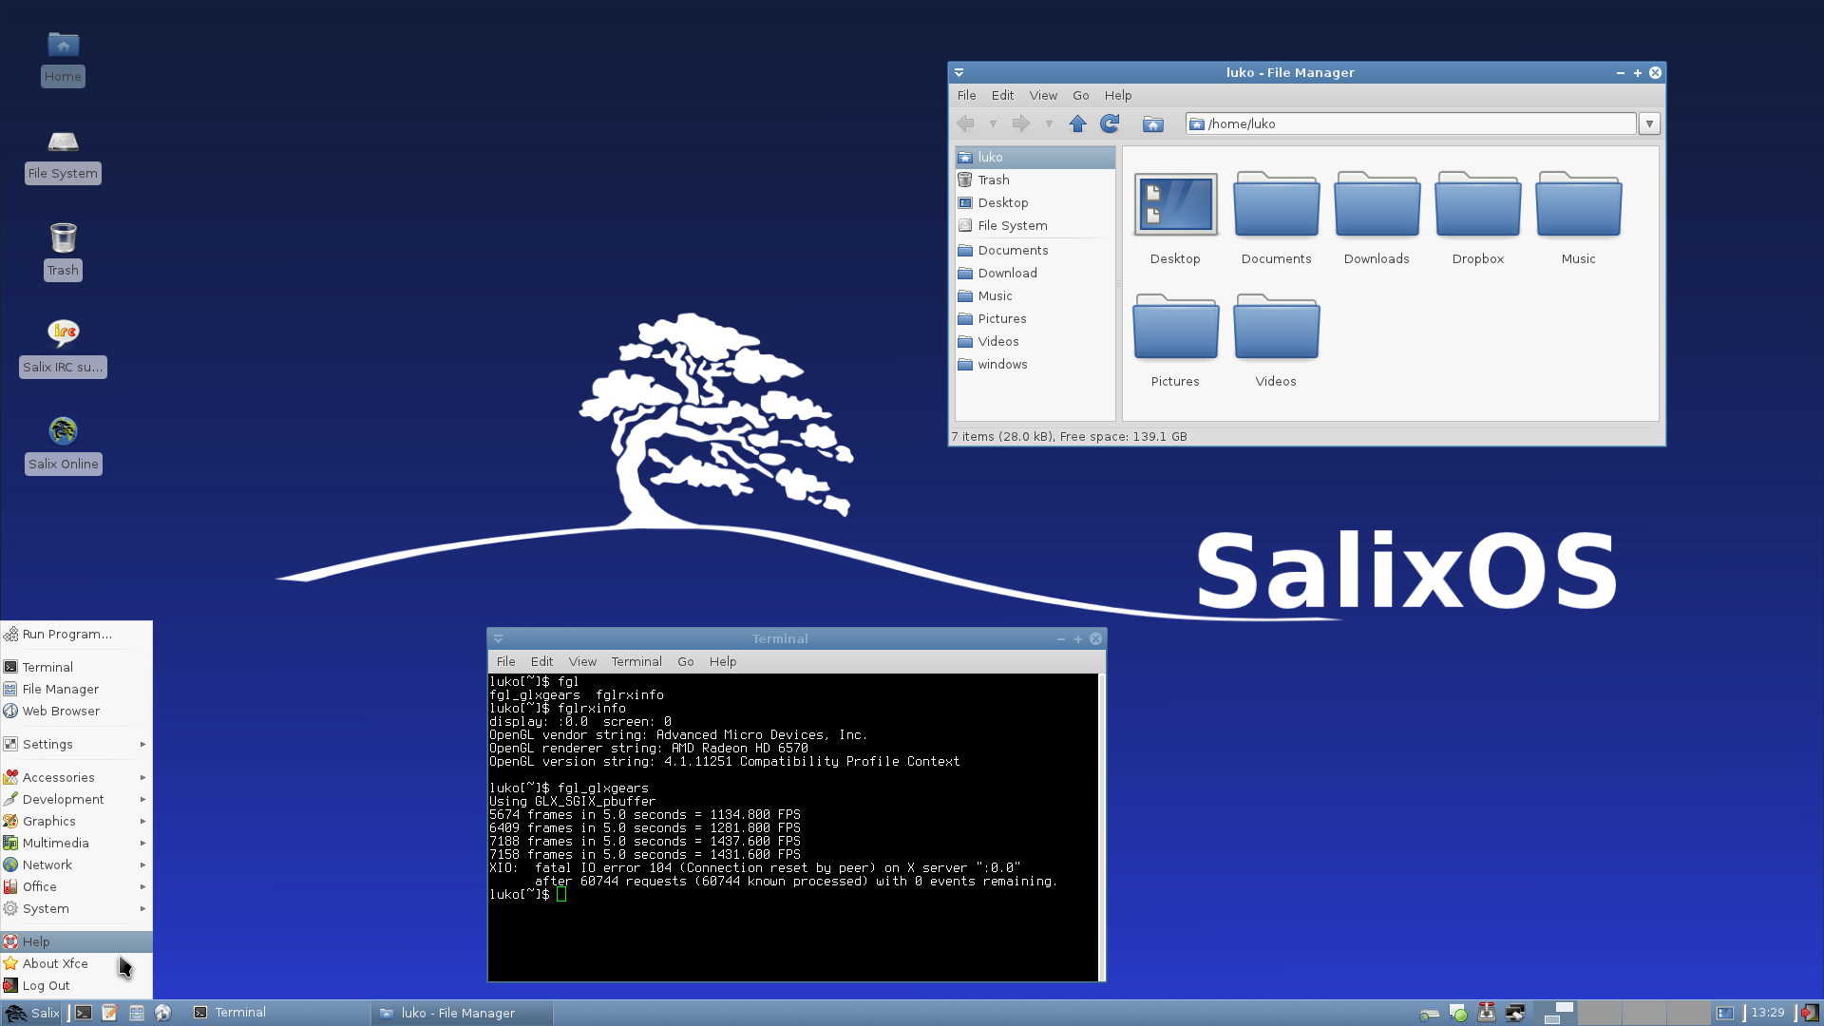Screen dimensions: 1824x1026
Task: Select the Music folder icon
Action: (1578, 218)
